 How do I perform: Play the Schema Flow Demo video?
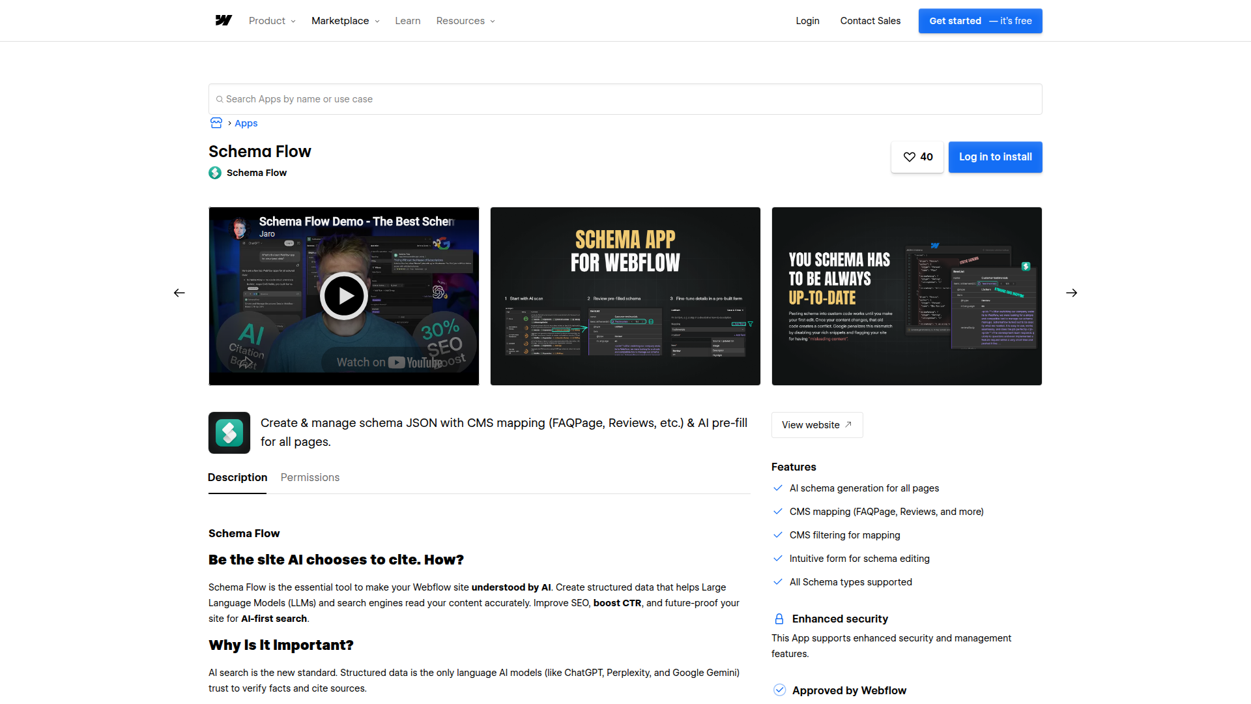344,296
